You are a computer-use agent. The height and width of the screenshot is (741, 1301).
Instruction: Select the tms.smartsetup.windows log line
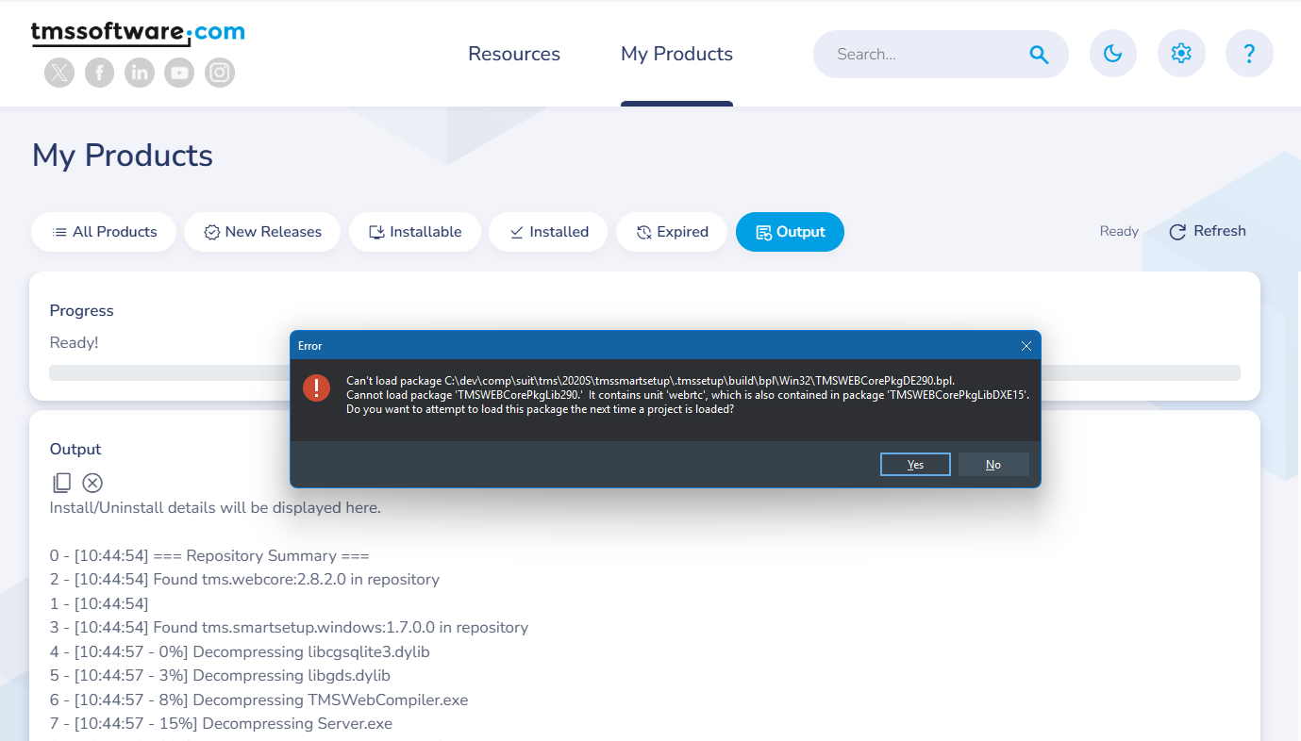pyautogui.click(x=289, y=628)
